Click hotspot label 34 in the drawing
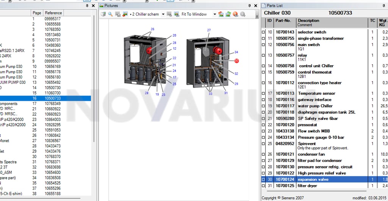The width and height of the screenshot is (388, 201). click(236, 52)
